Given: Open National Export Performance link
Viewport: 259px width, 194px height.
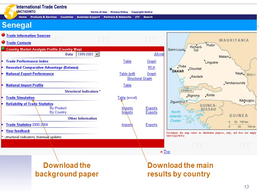Looking at the screenshot, I should click(x=30, y=74).
